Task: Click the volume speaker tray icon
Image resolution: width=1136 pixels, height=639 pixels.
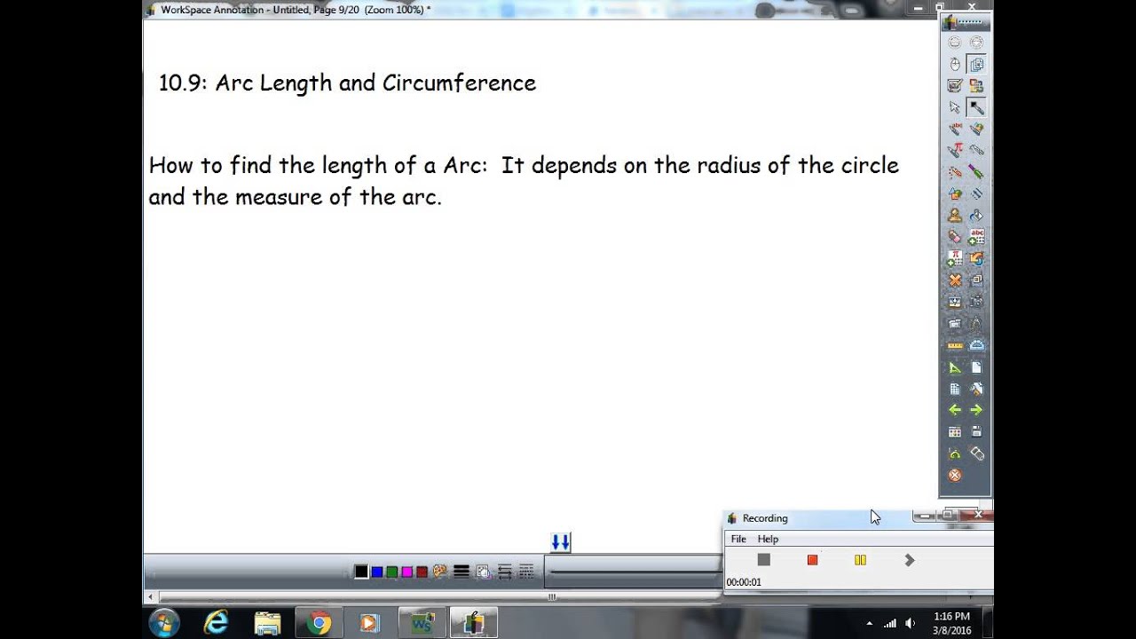Action: point(910,623)
